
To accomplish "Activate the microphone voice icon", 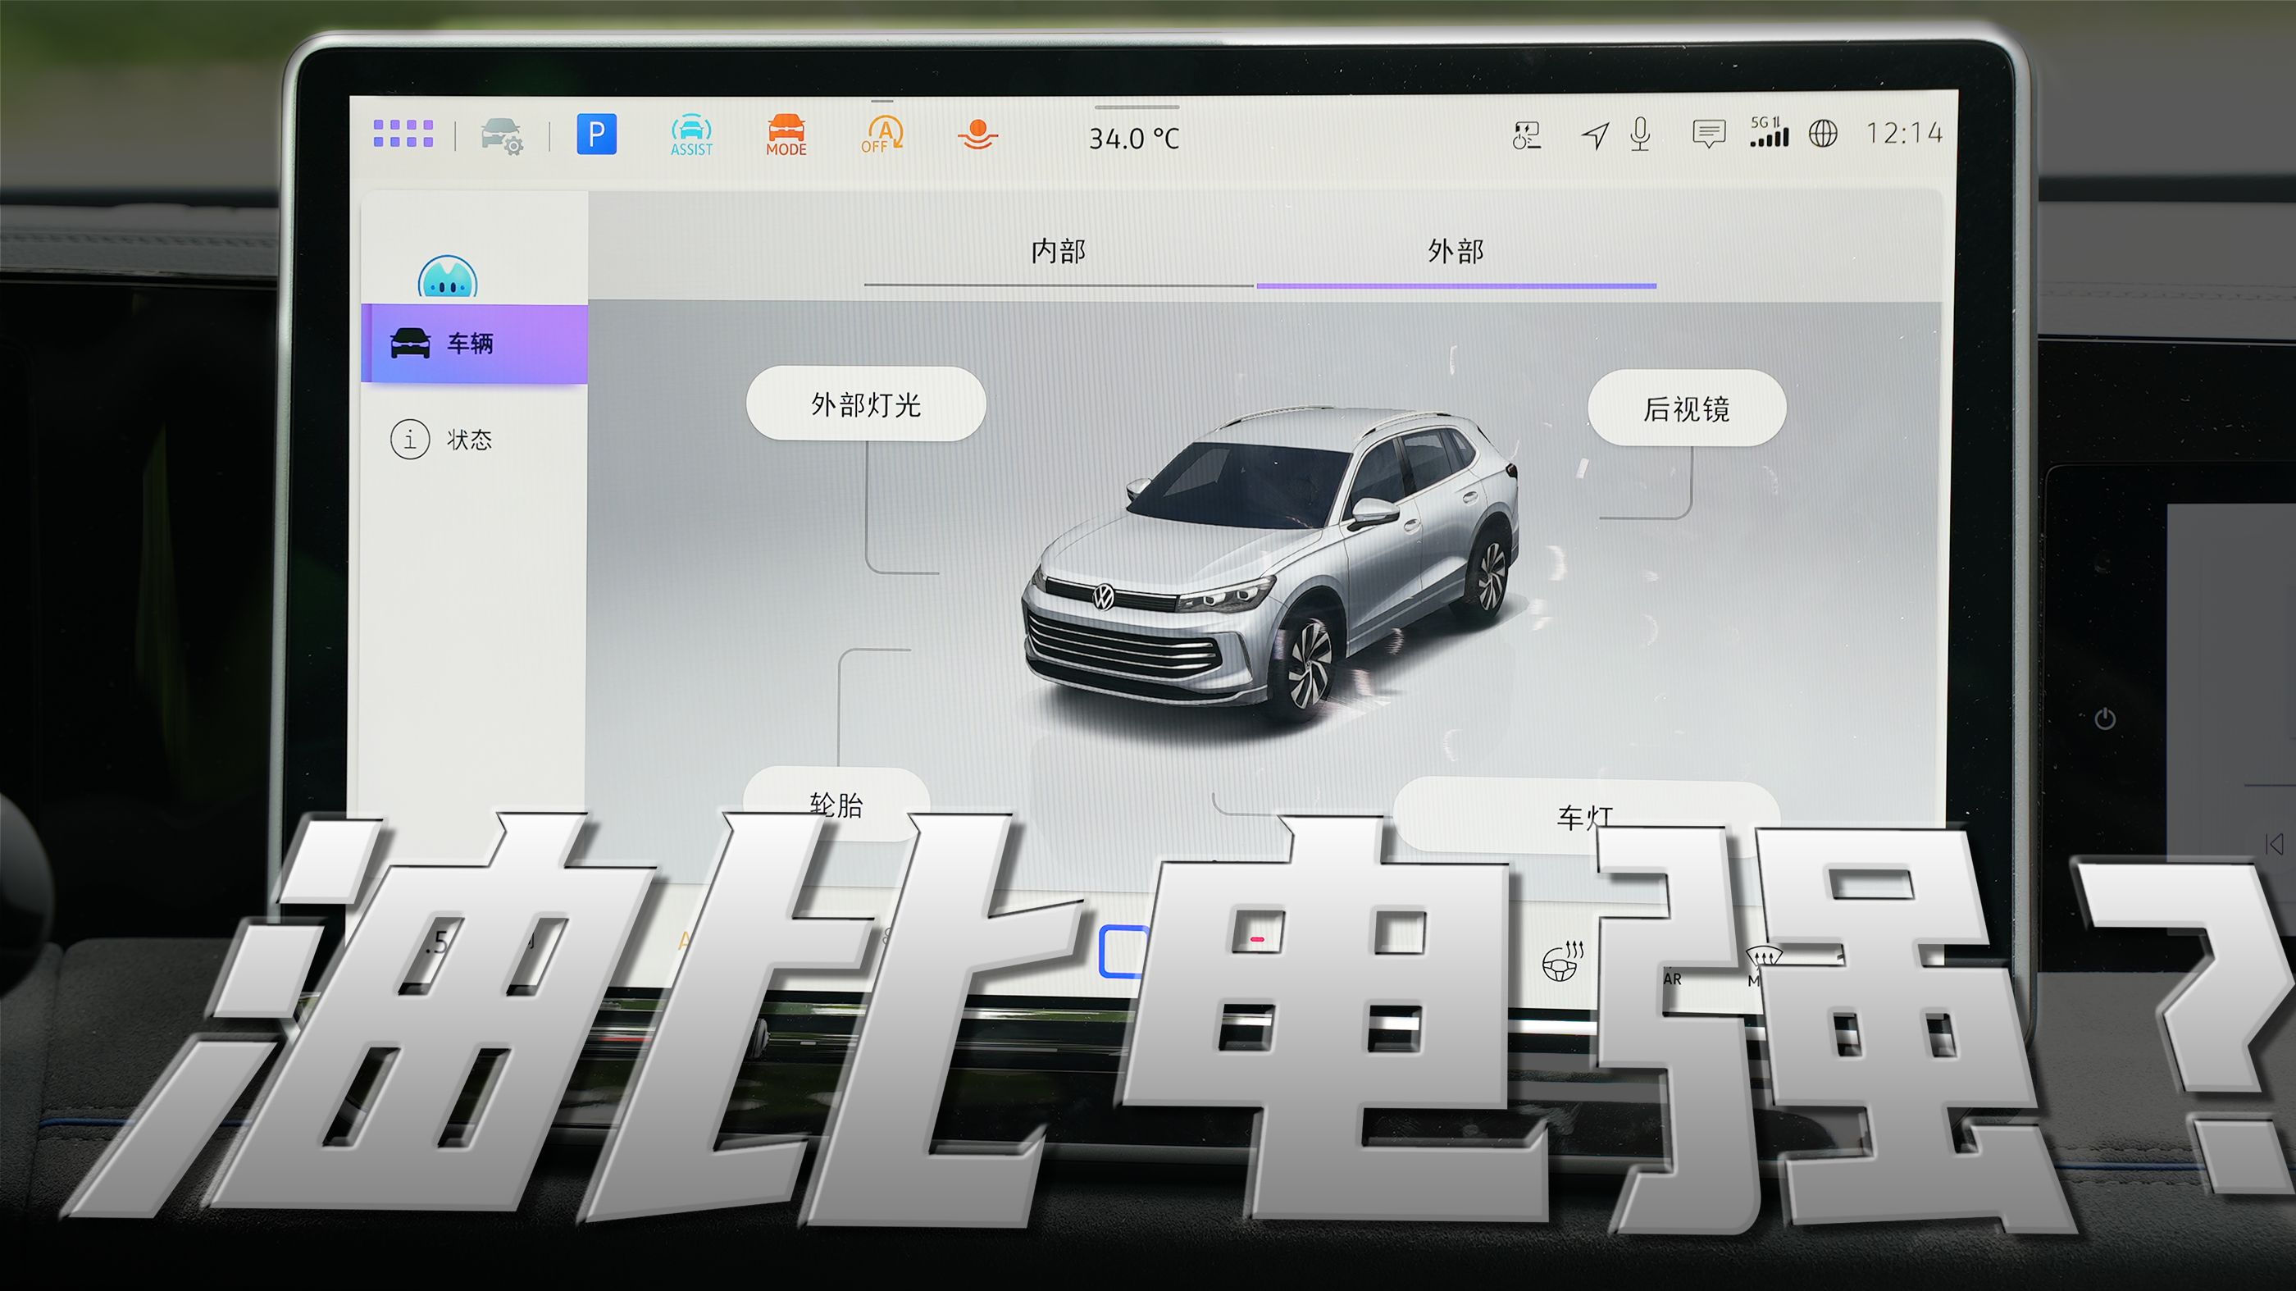I will point(1640,135).
